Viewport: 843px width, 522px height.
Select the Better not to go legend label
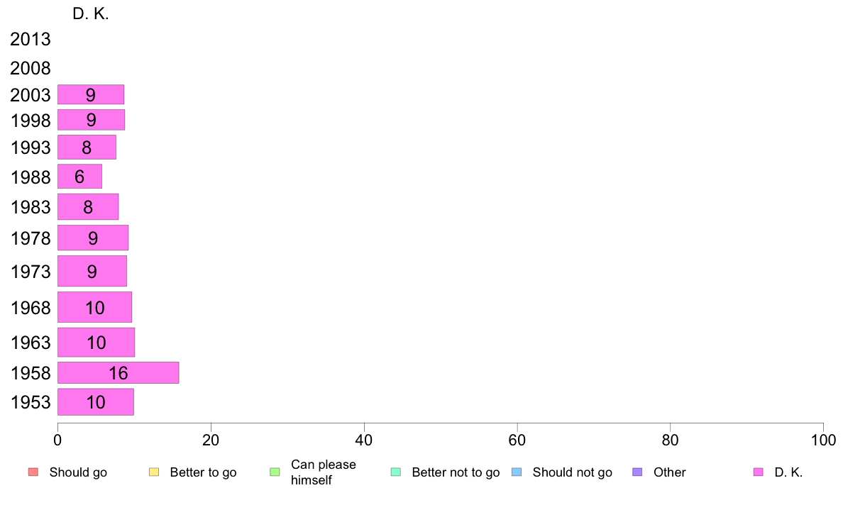click(456, 472)
